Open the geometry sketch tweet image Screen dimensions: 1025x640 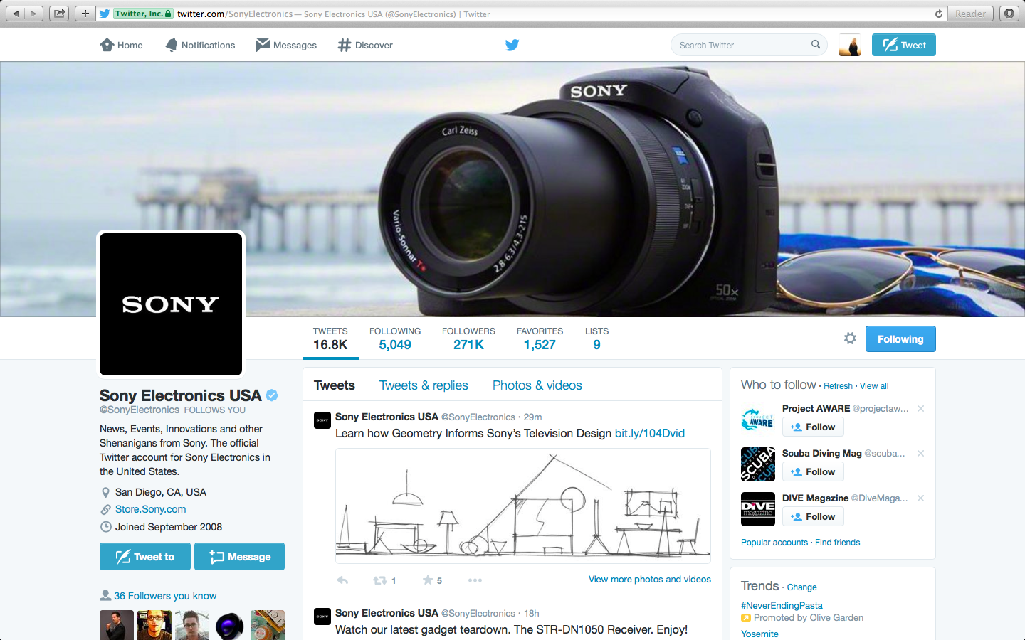pos(523,506)
